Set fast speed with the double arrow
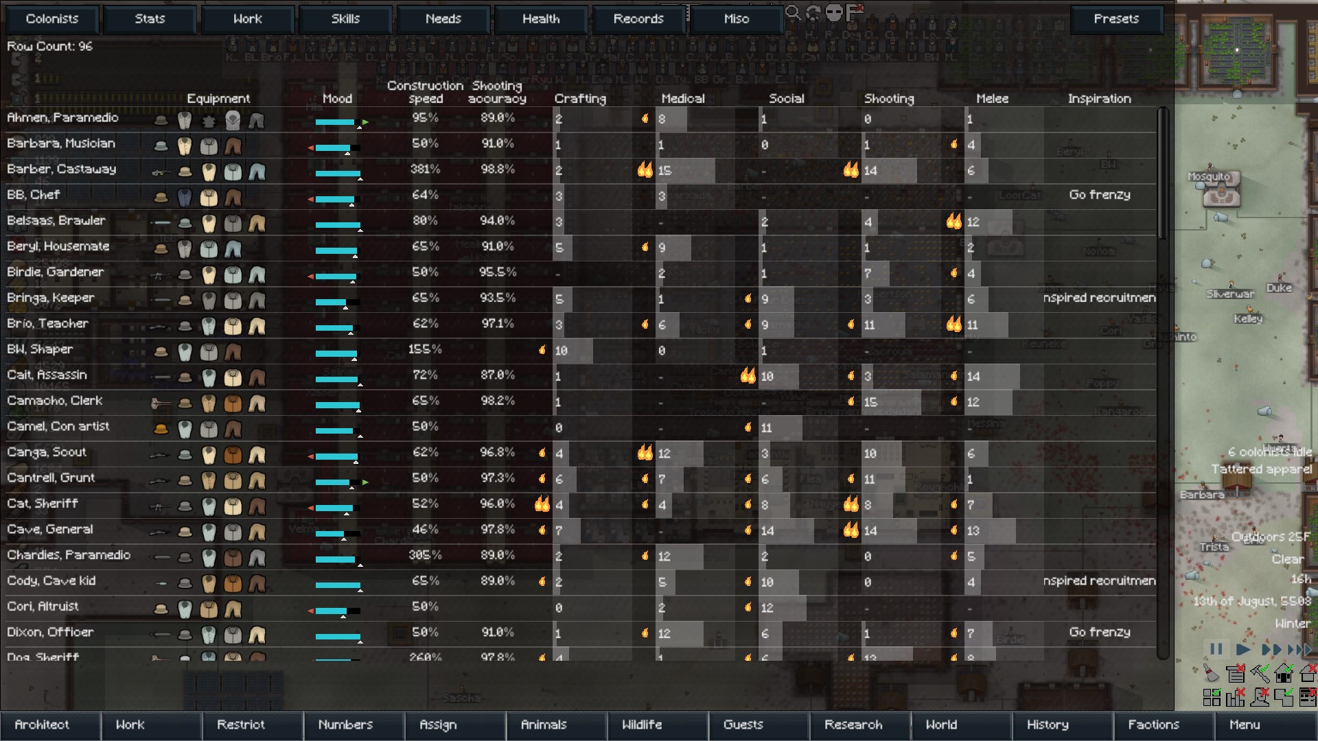This screenshot has width=1318, height=741. 1271,649
